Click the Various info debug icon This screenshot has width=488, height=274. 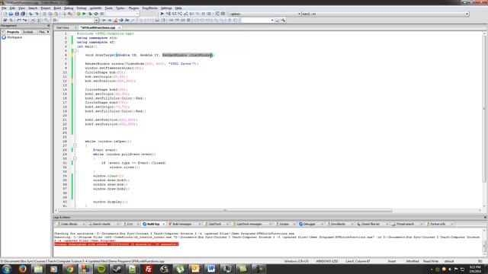pyautogui.click(x=223, y=14)
